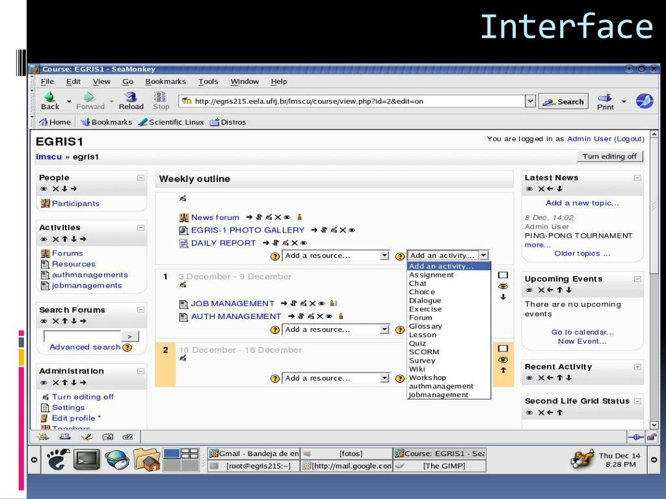The image size is (666, 499).
Task: Hide week 1 using its eye icon
Action: point(503,287)
